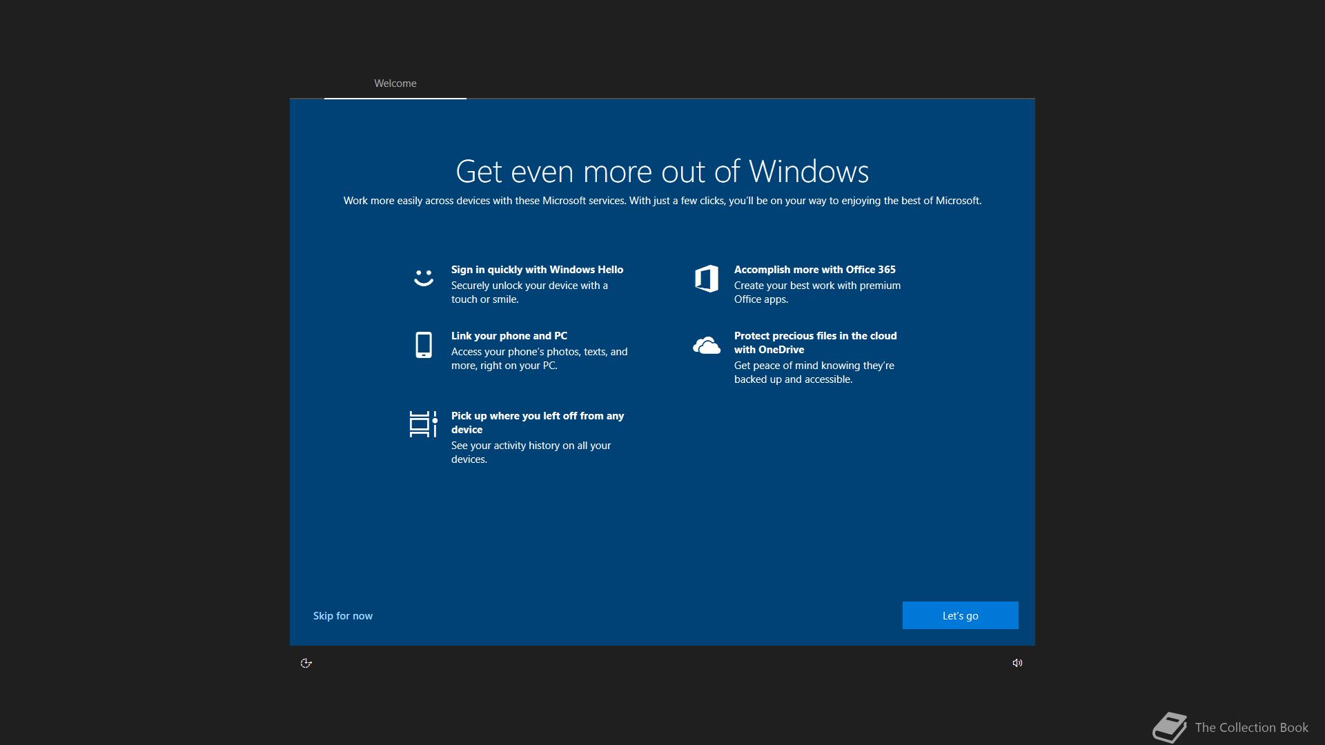Click 'Securely unlock your device' description

click(x=529, y=292)
